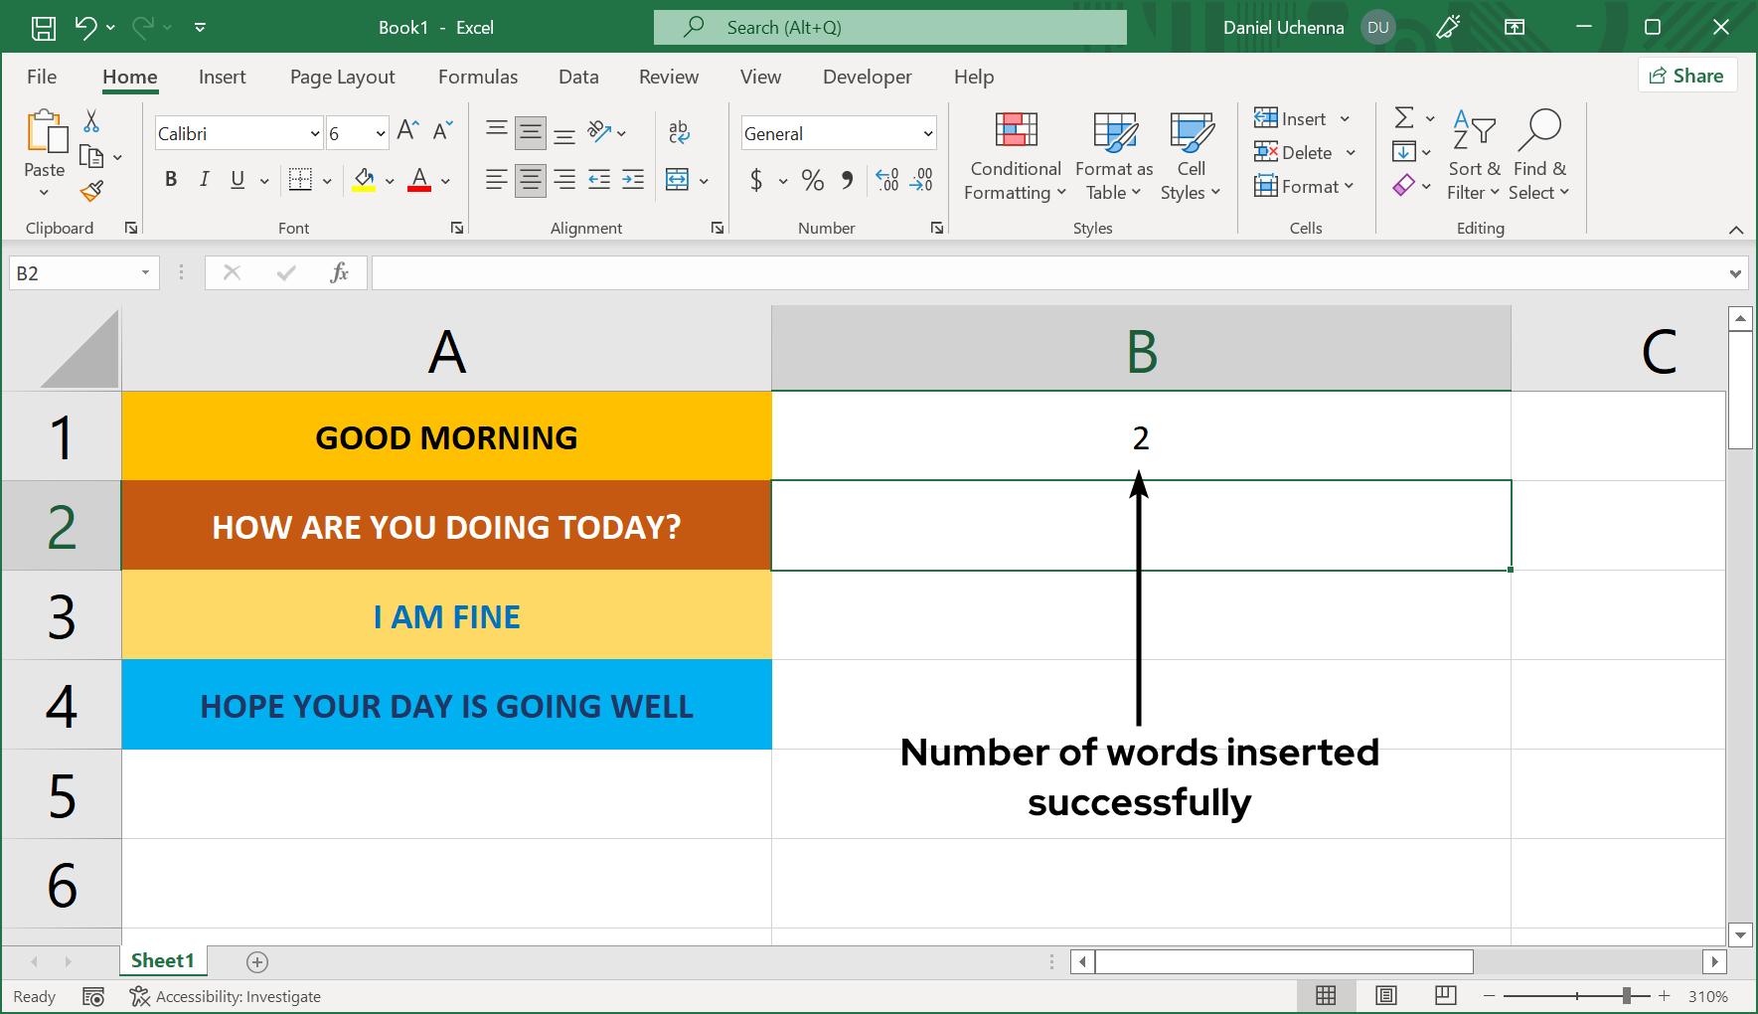Viewport: 1758px width, 1014px height.
Task: Open the Developer tab
Action: tap(867, 77)
